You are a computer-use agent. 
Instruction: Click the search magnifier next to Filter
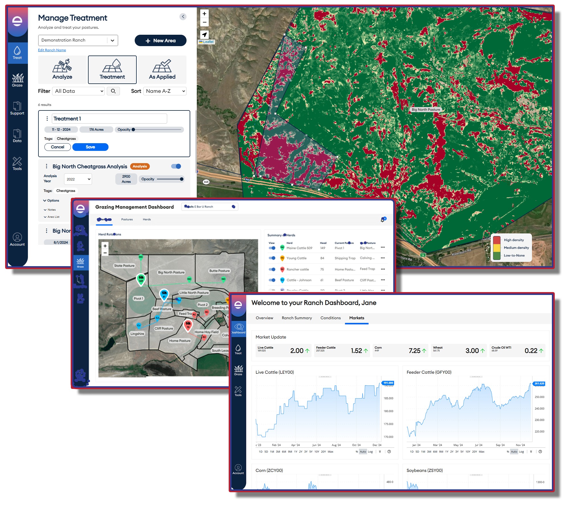click(x=113, y=91)
